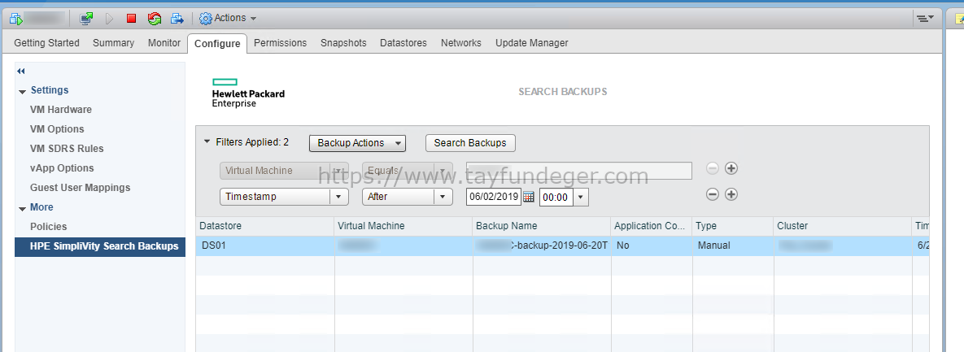
Task: Add a filter after Timestamp row with plus
Action: click(x=731, y=194)
